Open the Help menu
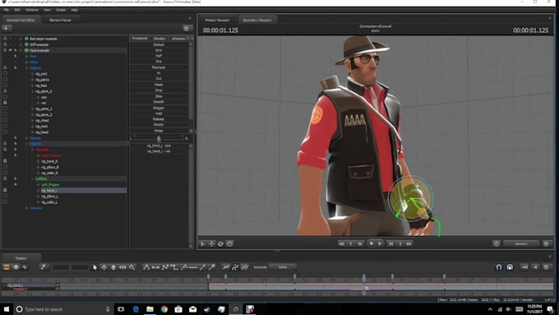 [74, 10]
